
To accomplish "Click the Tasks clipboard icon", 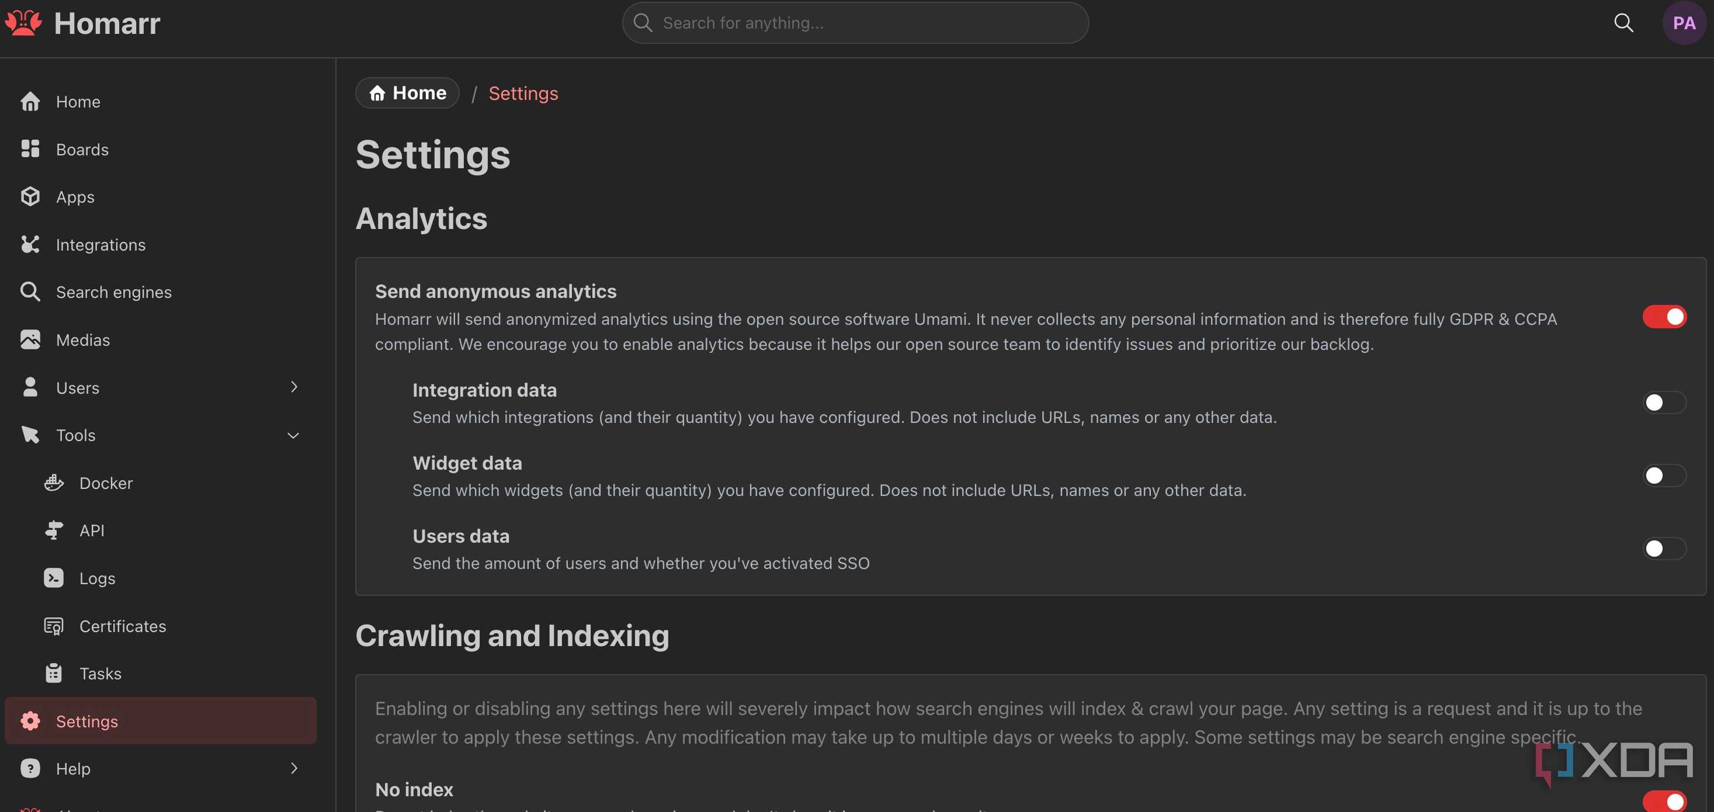I will pos(54,673).
